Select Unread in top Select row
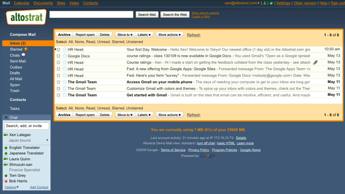The width and height of the screenshot is (345, 194). [x=103, y=42]
